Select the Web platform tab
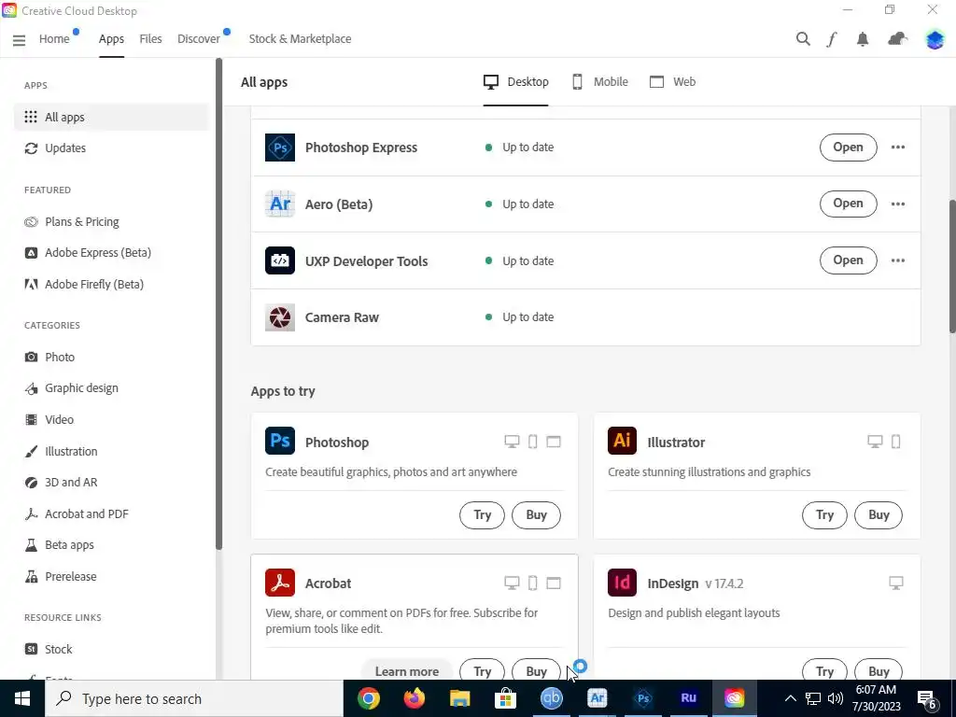This screenshot has width=956, height=717. [x=672, y=82]
